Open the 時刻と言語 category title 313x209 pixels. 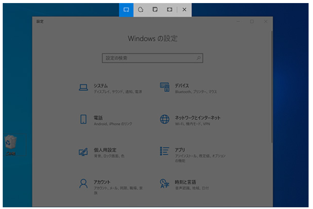click(x=186, y=182)
